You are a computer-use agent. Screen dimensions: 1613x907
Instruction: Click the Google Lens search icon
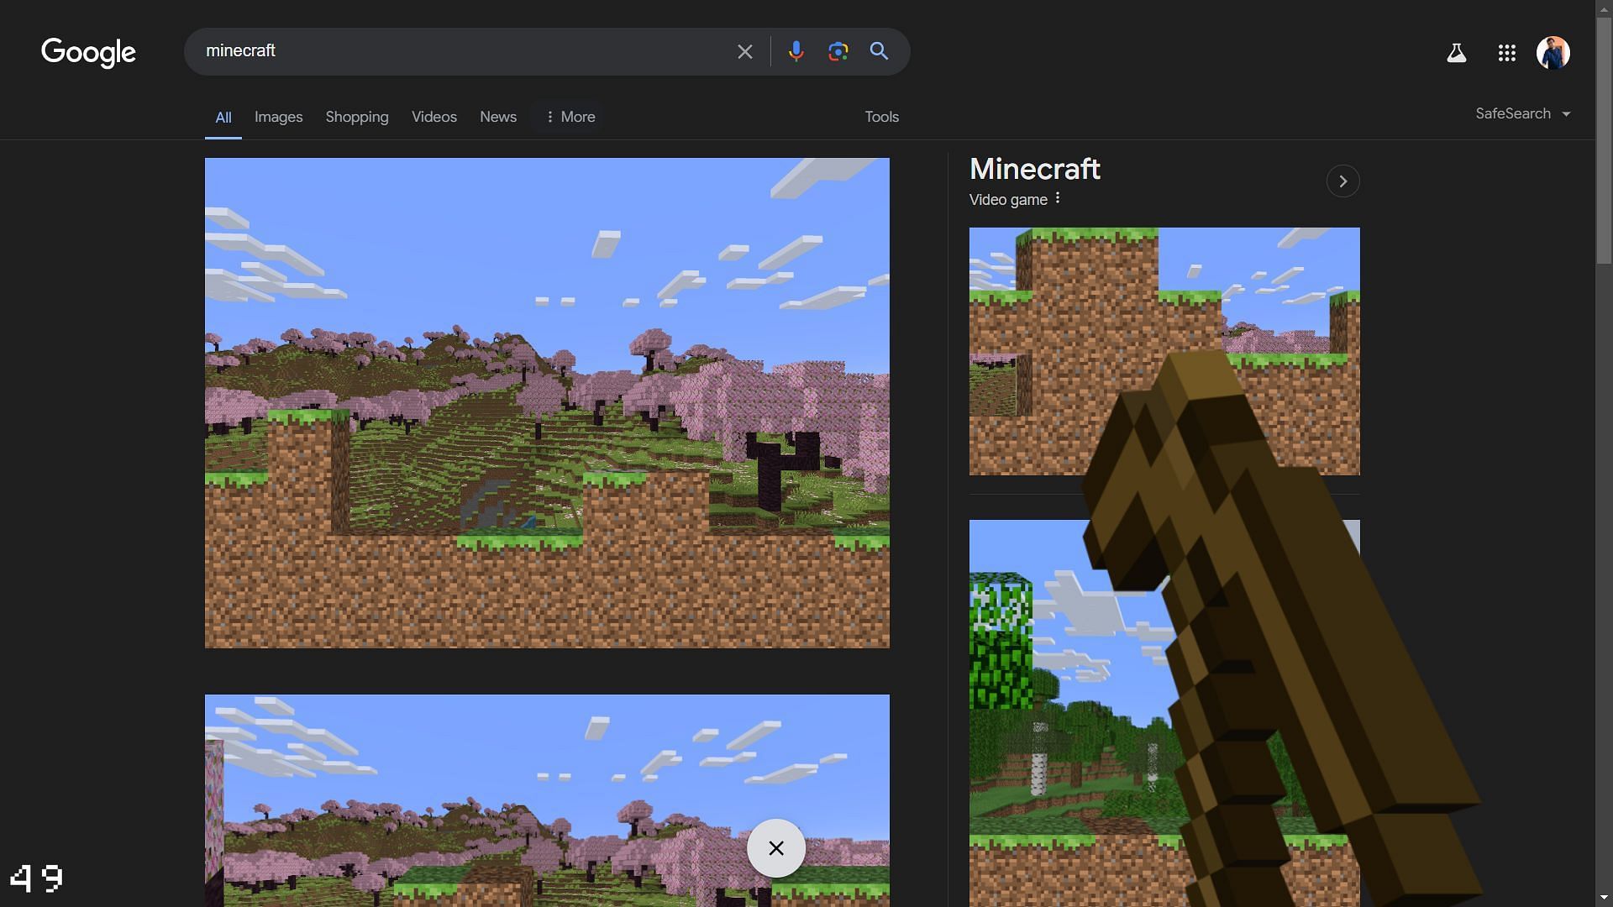point(838,52)
